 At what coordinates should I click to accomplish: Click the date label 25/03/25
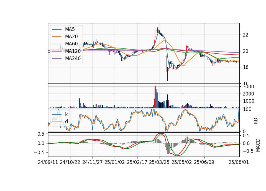click(159, 162)
